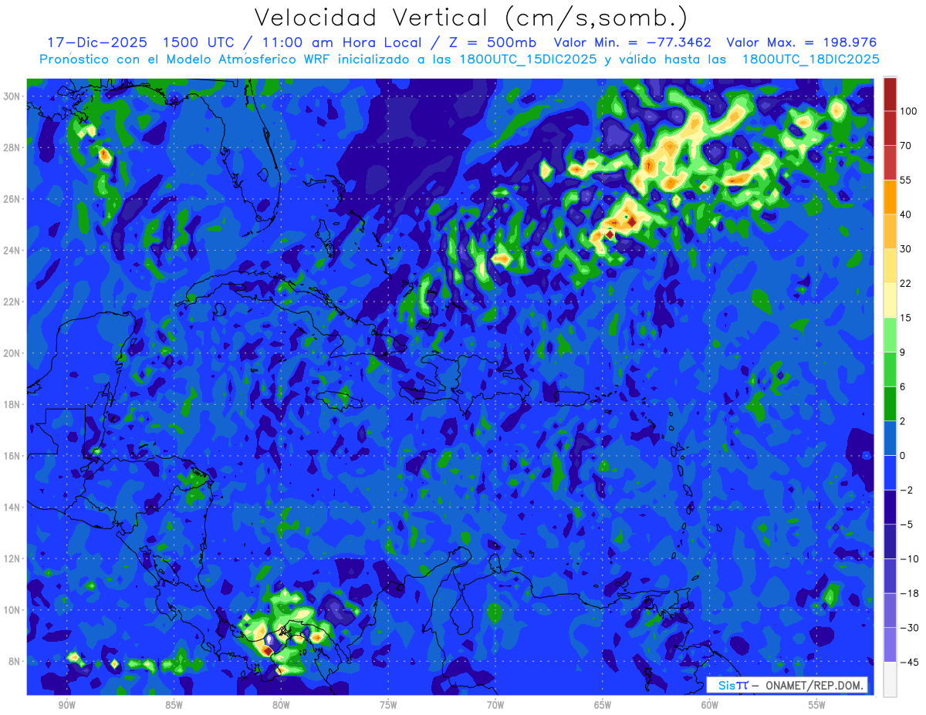Click the '60W' longitude label
The width and height of the screenshot is (926, 715).
710,705
